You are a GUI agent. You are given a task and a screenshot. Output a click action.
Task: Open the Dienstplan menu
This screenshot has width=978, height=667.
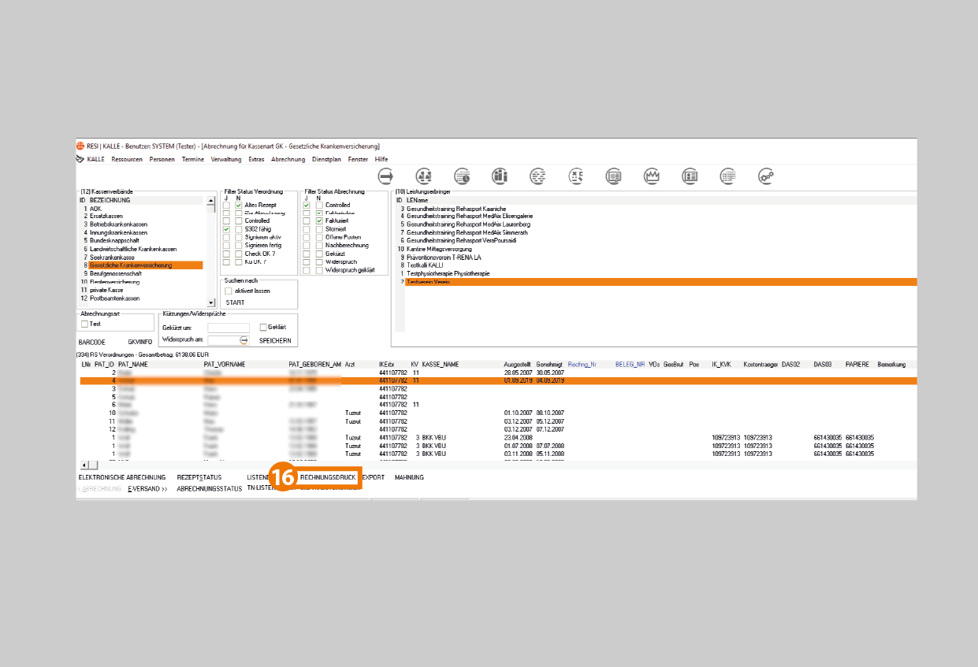tap(326, 159)
